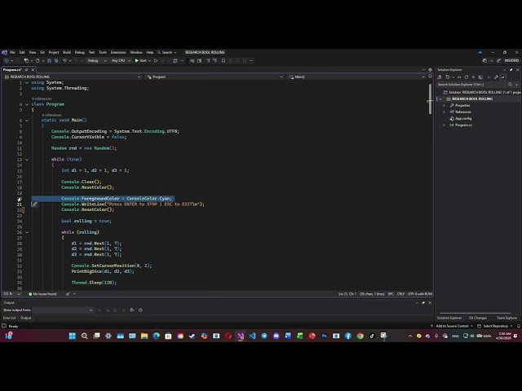Collapse the RESEARCH BOOL ROLLING project node
Screen dimensions: 522x391
[x=440, y=99]
